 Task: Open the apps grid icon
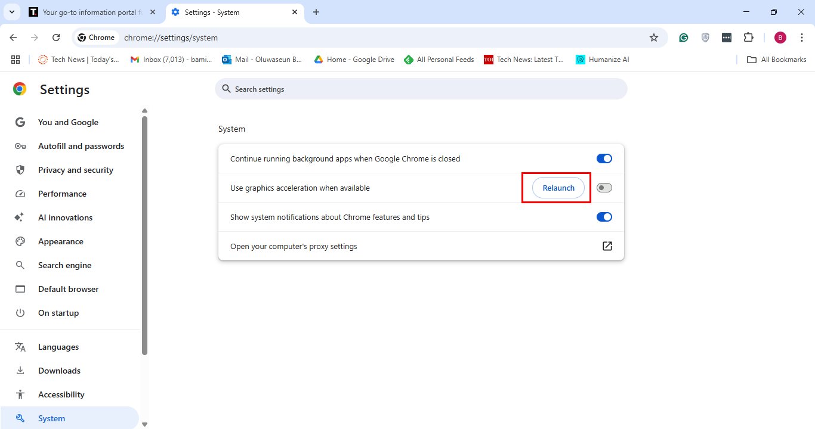pyautogui.click(x=16, y=59)
